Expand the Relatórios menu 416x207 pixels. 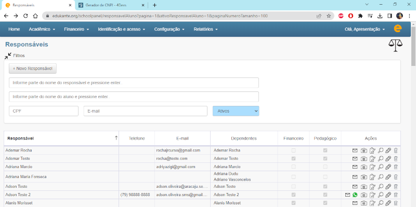[x=205, y=29]
